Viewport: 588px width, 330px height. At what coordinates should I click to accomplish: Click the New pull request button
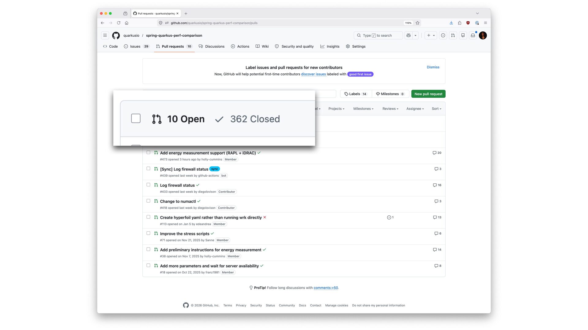428,94
